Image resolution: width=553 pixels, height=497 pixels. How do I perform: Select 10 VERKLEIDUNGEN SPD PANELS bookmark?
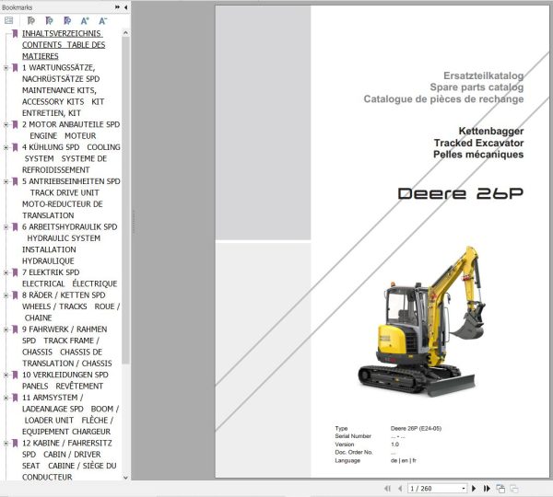coord(65,380)
